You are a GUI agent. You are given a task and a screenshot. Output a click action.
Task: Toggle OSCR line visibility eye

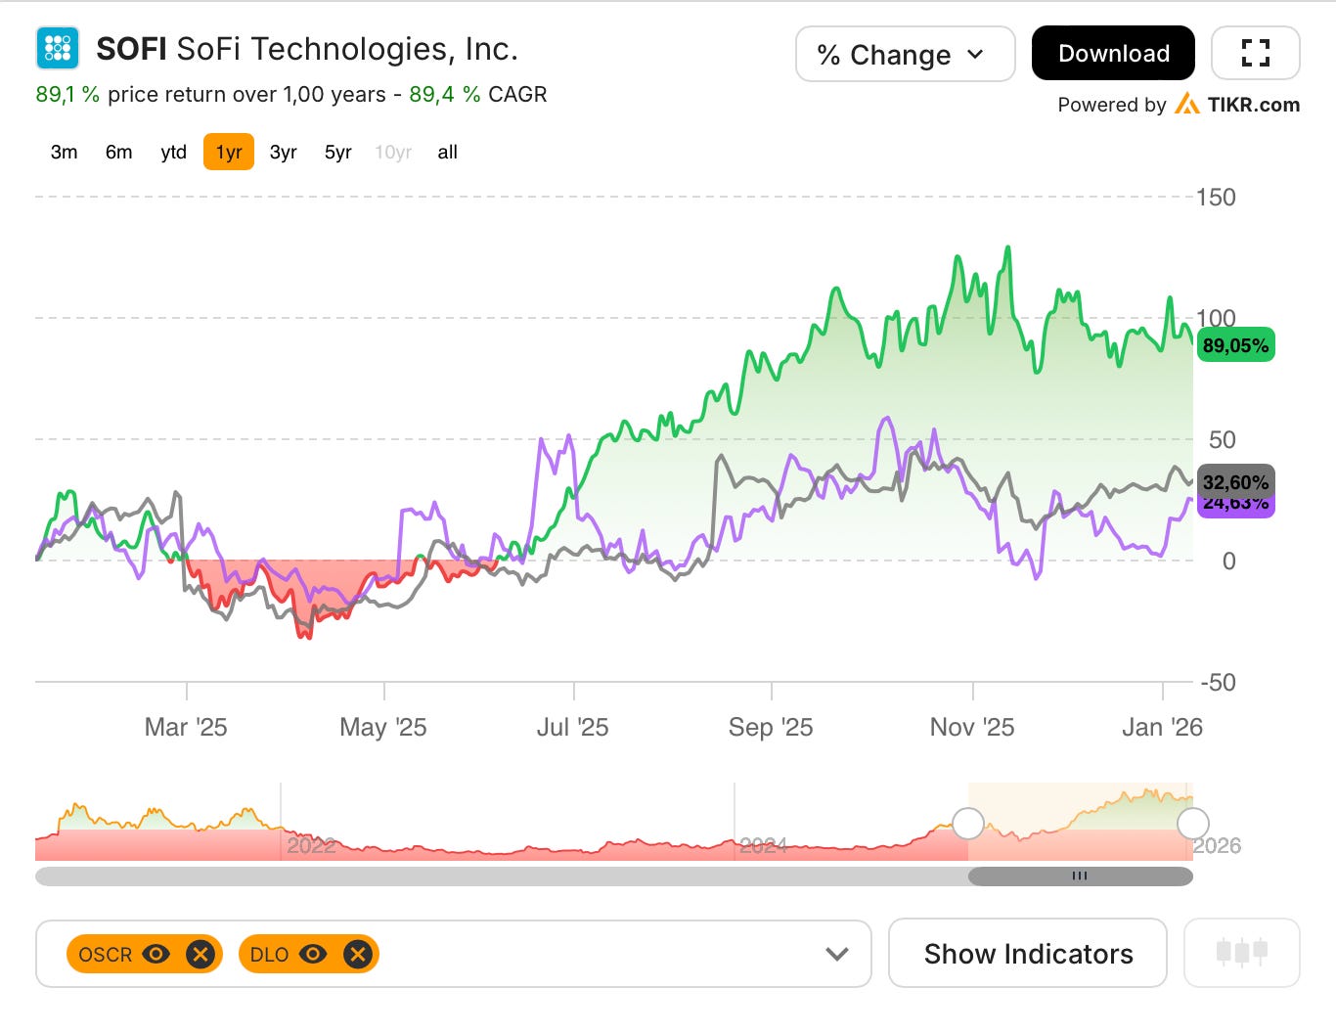[x=156, y=954]
